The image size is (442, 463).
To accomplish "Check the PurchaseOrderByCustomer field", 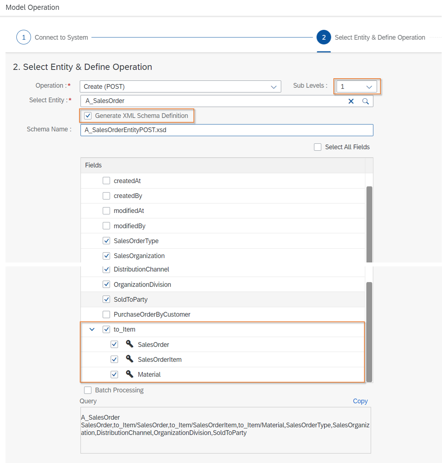I will (106, 314).
